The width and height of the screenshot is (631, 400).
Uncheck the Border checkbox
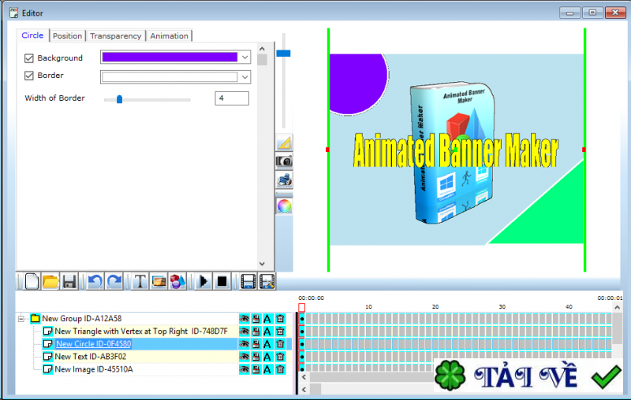[x=29, y=76]
